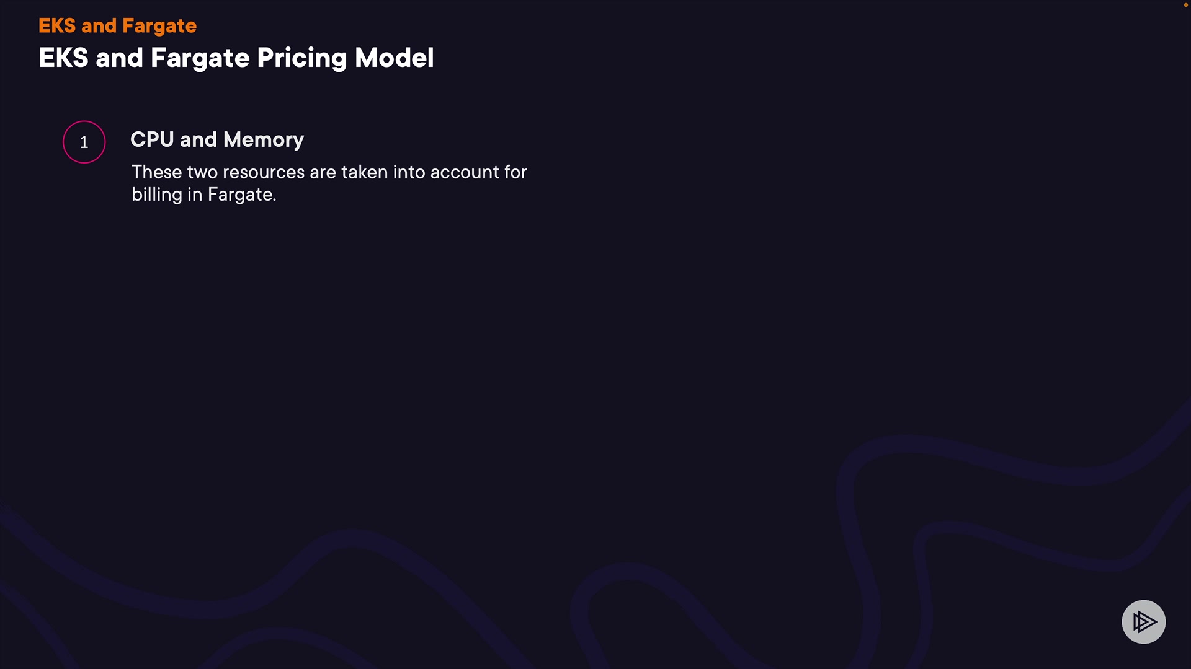
Task: Click the word "Model" in the title
Action: coord(394,58)
